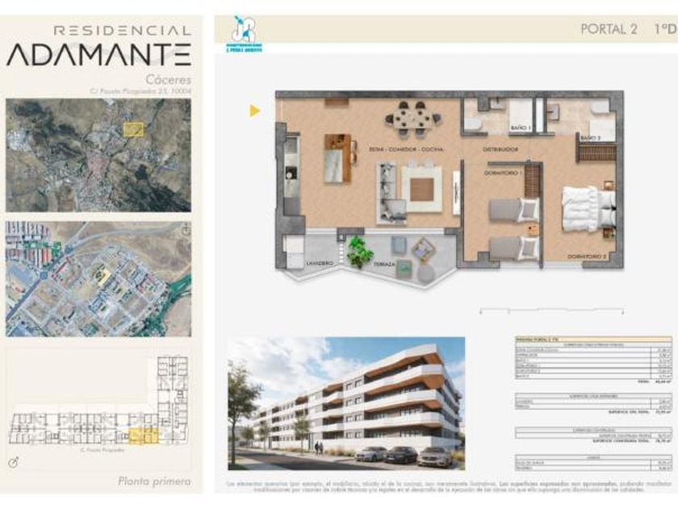
Task: Select the yellow highlighted plot on the aerial photo
Action: pyautogui.click(x=133, y=130)
